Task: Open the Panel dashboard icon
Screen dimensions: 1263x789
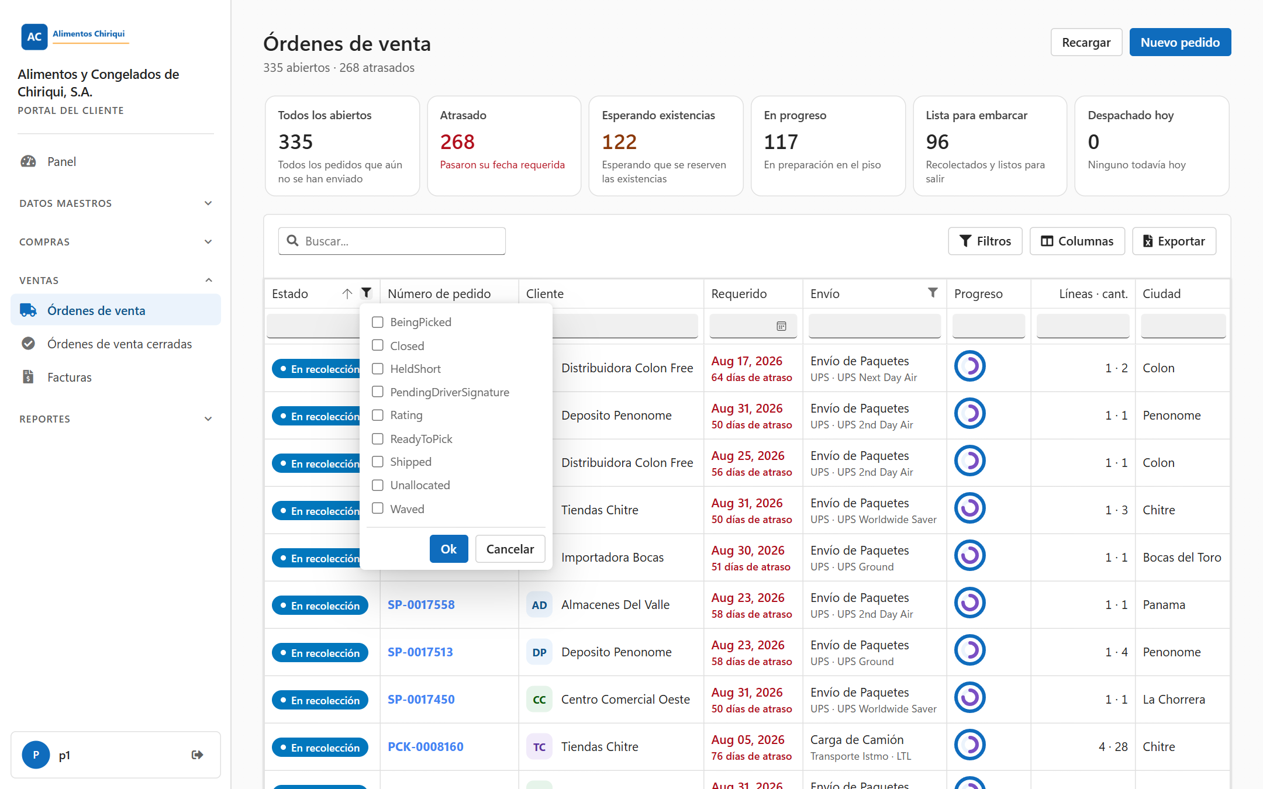Action: [x=28, y=161]
